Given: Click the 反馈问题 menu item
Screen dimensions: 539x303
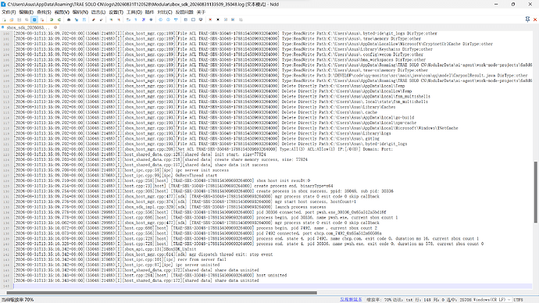Looking at the screenshot, I should [184, 12].
